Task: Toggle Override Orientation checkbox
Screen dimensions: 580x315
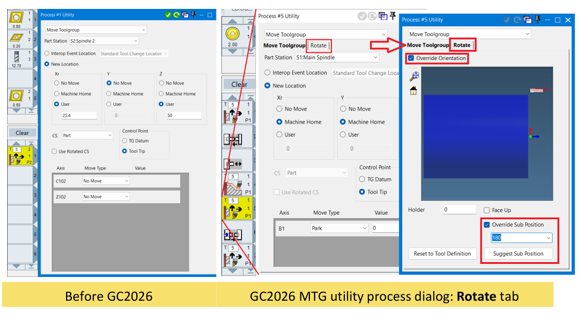Action: click(411, 58)
